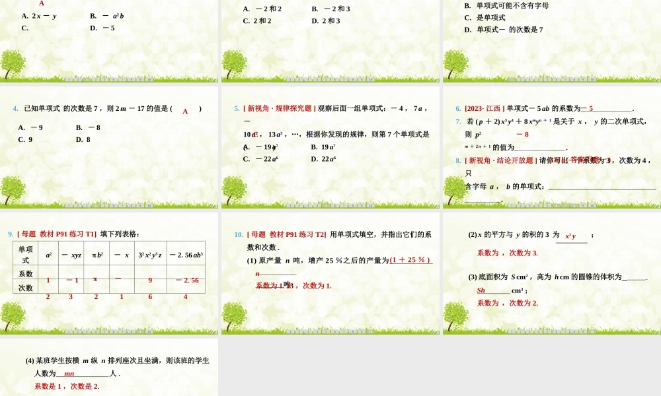The width and height of the screenshot is (661, 396).
Task: Select option 'D. 8' in question 4
Action: click(x=83, y=140)
